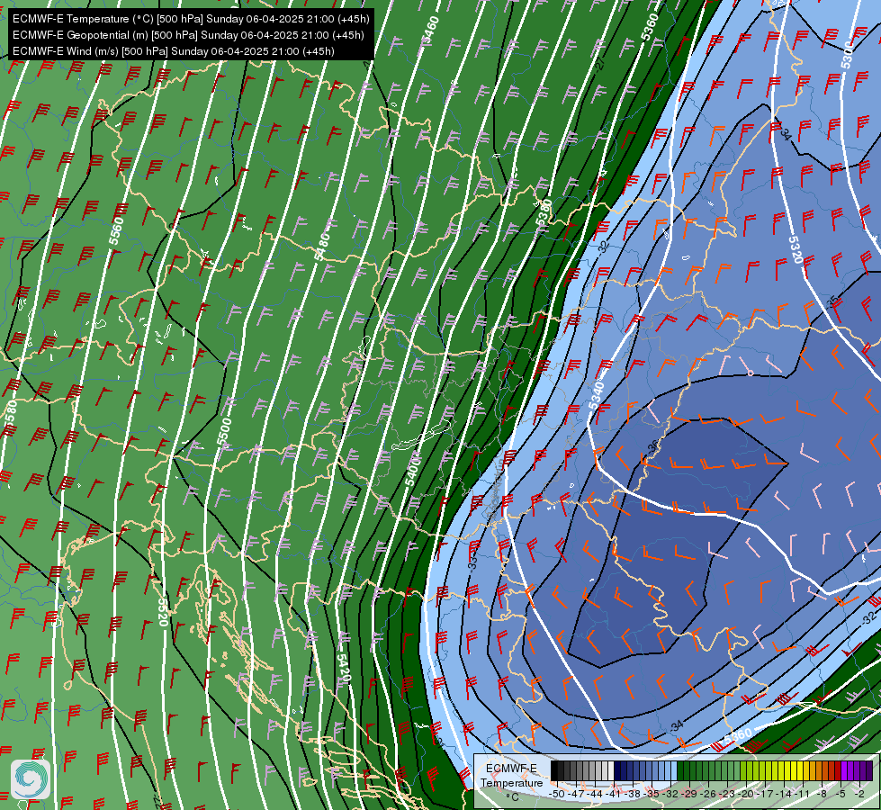Click the 5500 geopotential contour label
This screenshot has width=881, height=810.
224,432
